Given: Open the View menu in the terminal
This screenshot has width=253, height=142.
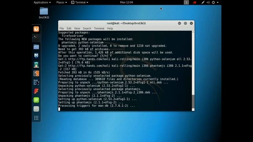Looking at the screenshot, I should [x=77, y=28].
